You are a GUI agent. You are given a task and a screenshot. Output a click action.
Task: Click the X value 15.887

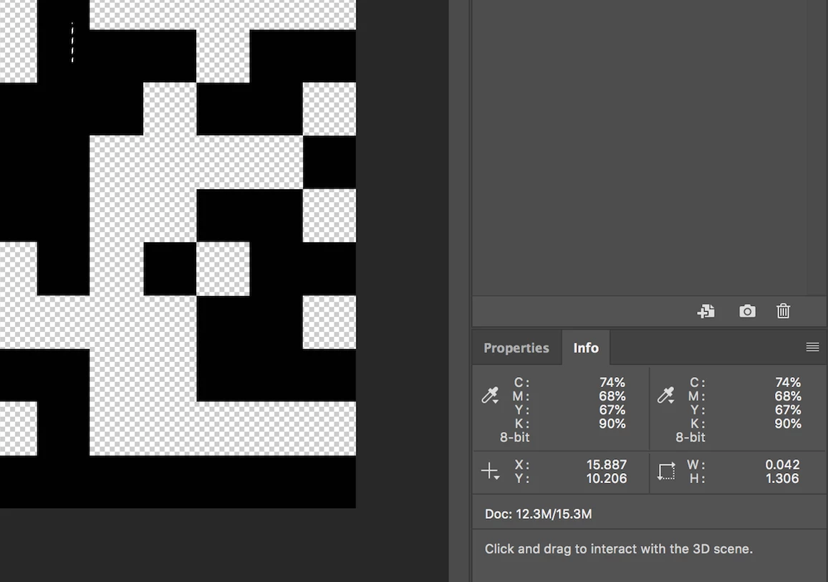click(x=606, y=464)
